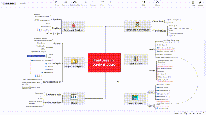Select the Markdown format topic
Image resolution: width=206 pixels, height=115 pixels.
point(41,43)
